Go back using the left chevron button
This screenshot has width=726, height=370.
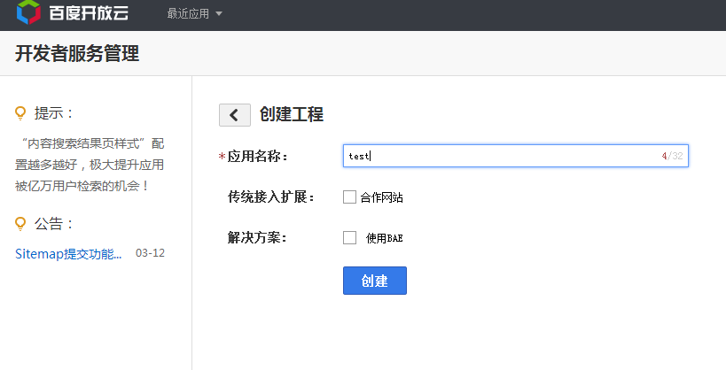(x=235, y=115)
